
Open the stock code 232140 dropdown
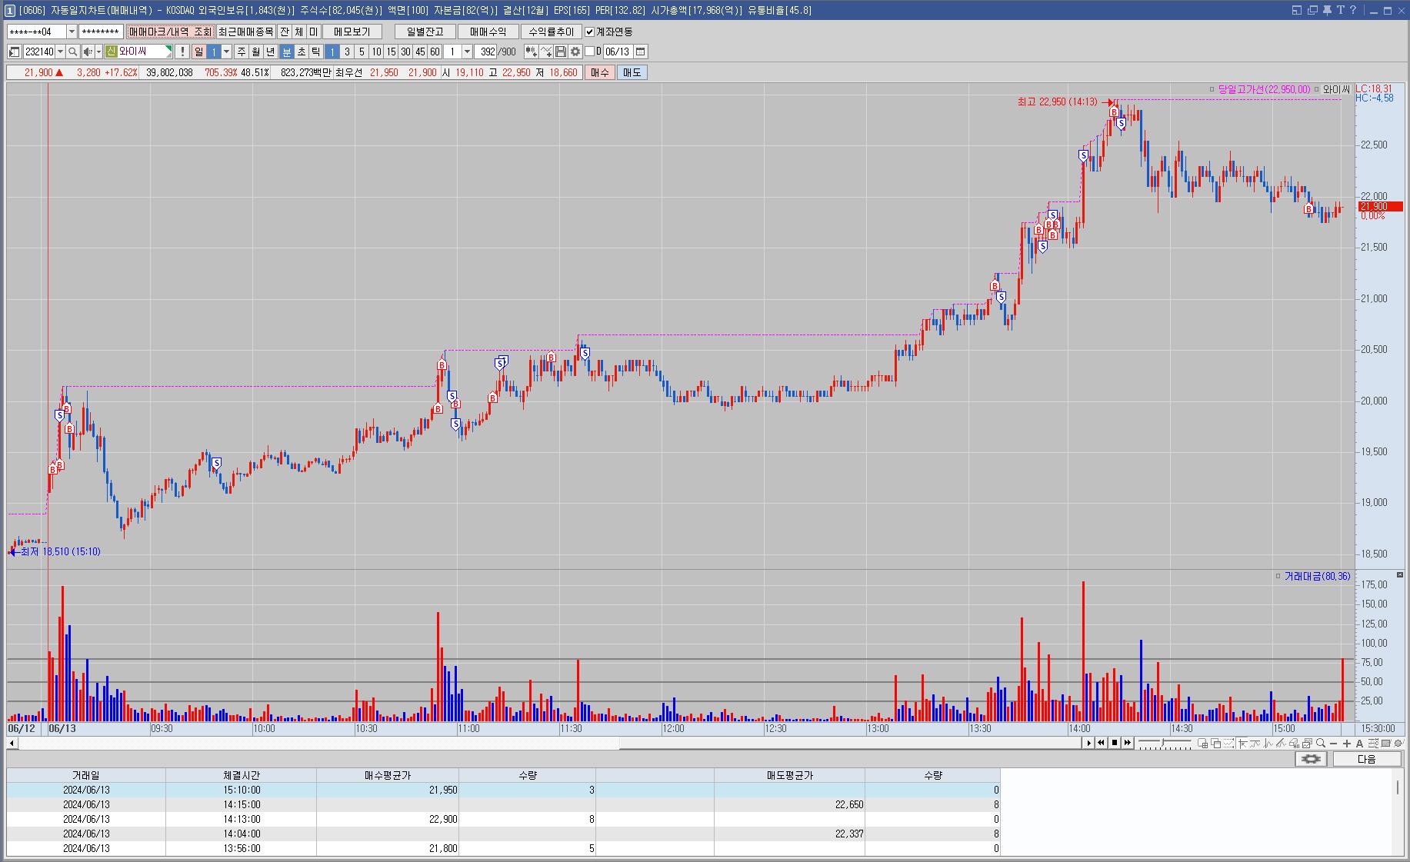60,52
